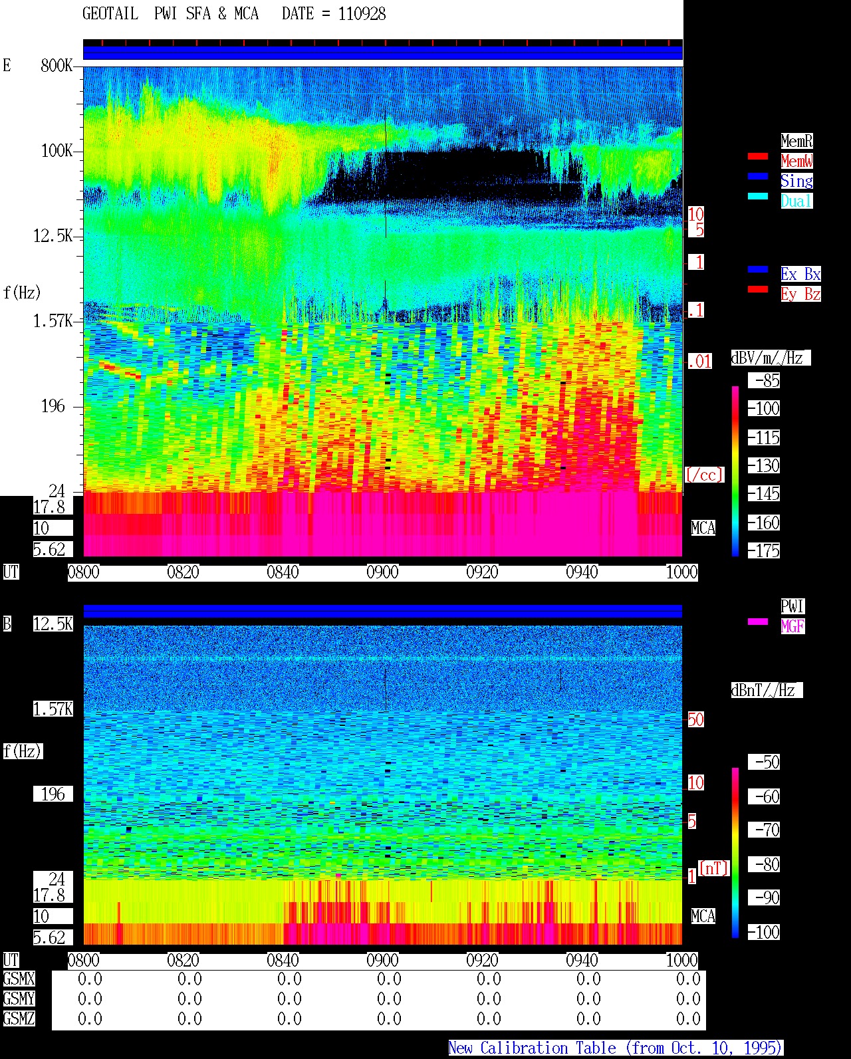This screenshot has height=1059, width=851.
Task: Click the magenta MGF legend swatch
Action: [x=758, y=622]
